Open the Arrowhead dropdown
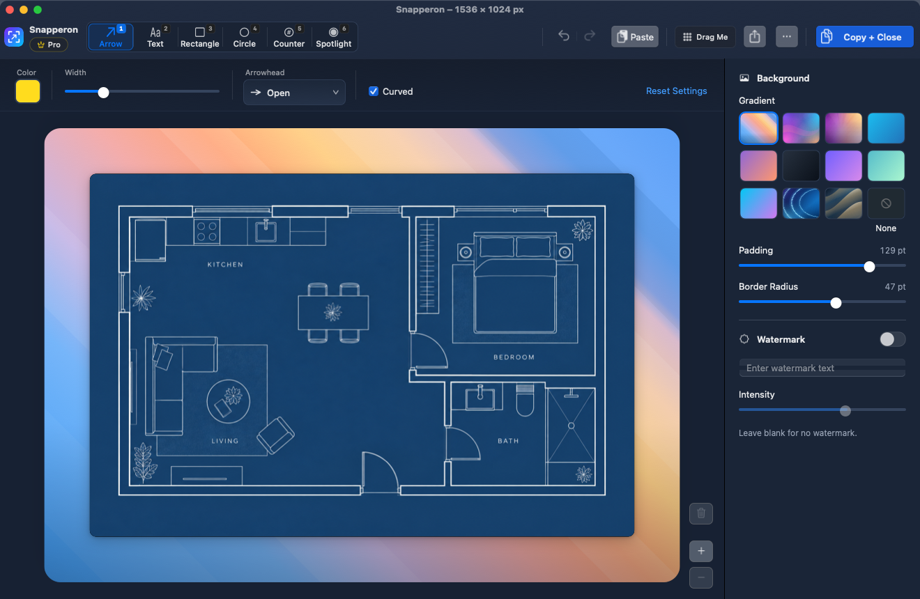920x599 pixels. [x=294, y=93]
